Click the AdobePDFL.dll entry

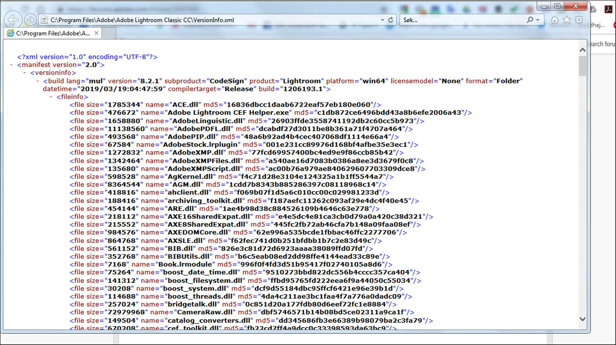tap(241, 129)
